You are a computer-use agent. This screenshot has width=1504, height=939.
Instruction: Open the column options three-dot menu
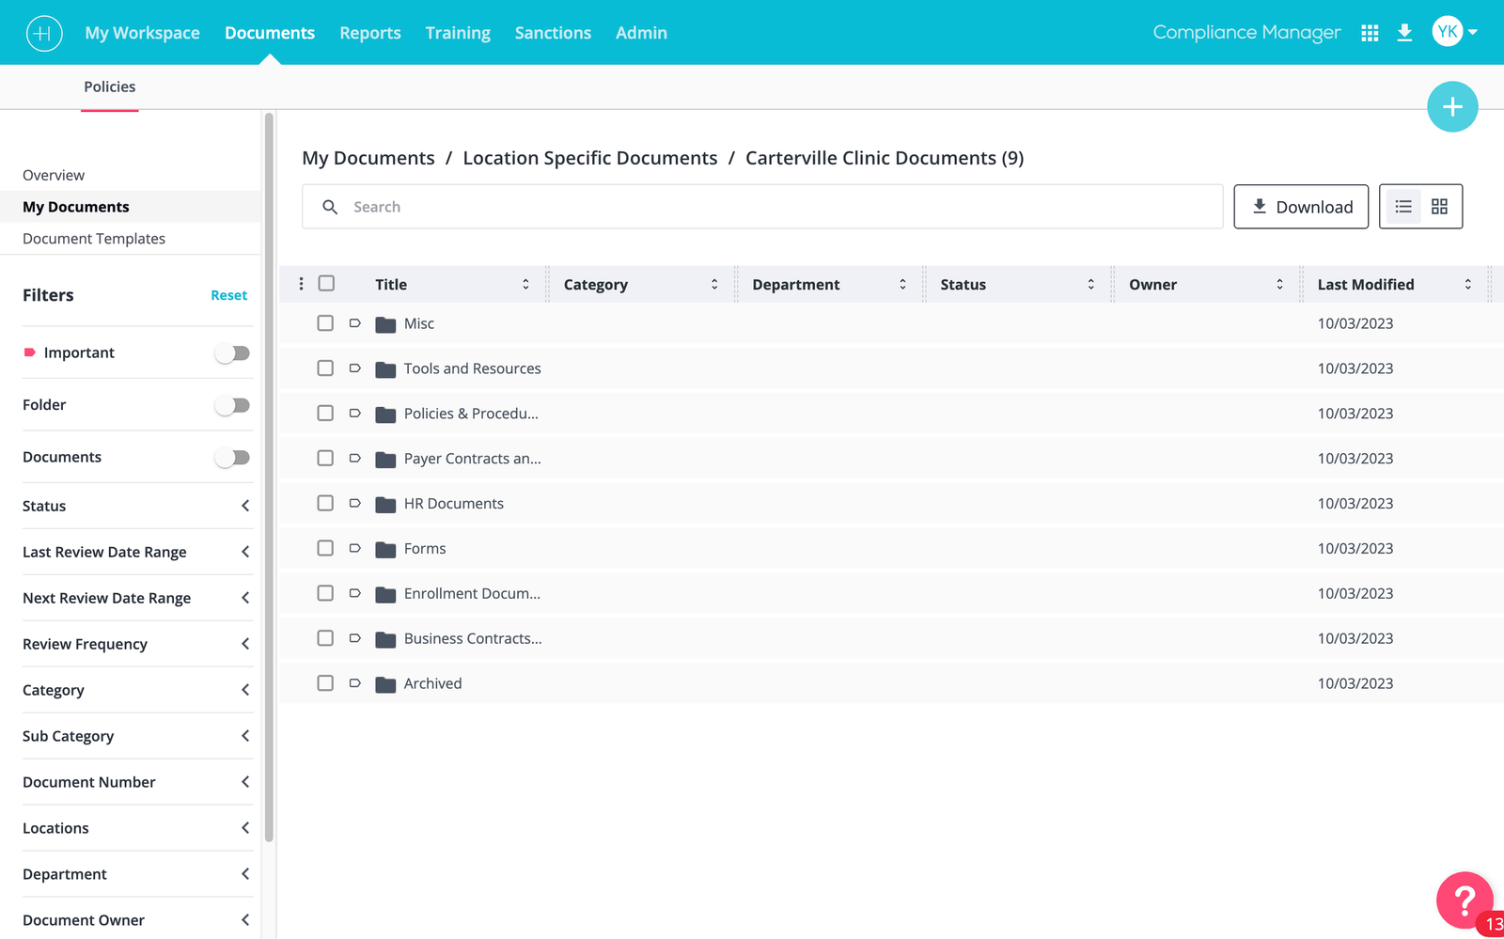click(x=301, y=284)
